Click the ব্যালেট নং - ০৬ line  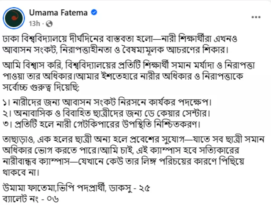tap(30, 199)
